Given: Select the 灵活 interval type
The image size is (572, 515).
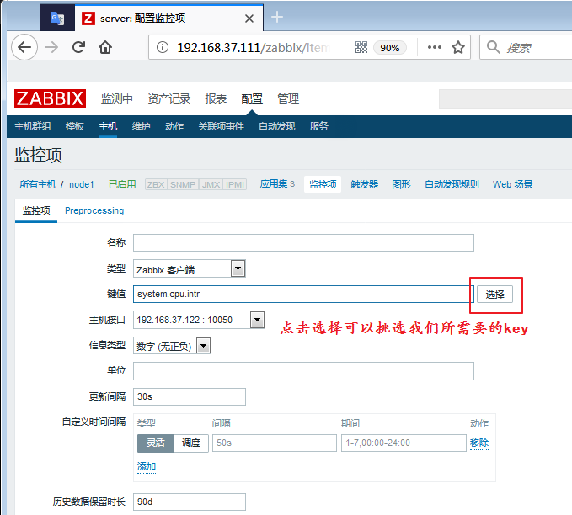Looking at the screenshot, I should click(155, 443).
